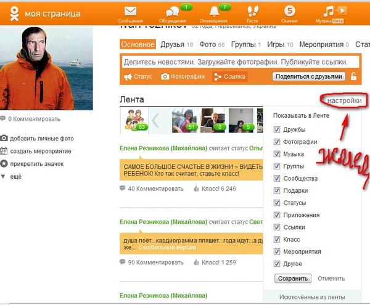Click Отменить link
Viewport: 370px width, 305px height.
click(x=331, y=279)
